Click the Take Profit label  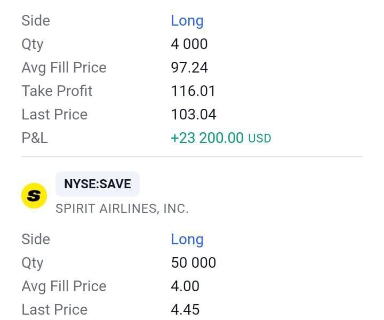57,91
